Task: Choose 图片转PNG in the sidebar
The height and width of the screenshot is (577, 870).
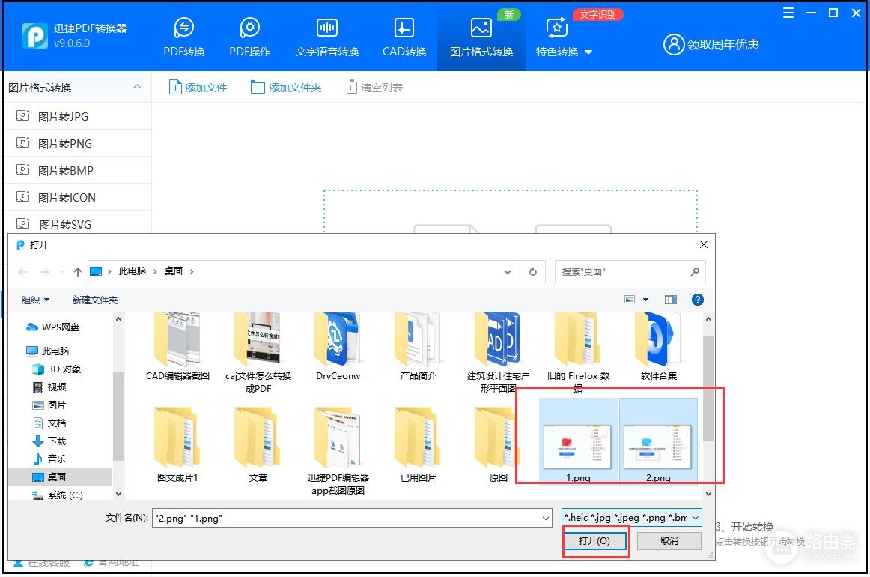Action: 78,143
